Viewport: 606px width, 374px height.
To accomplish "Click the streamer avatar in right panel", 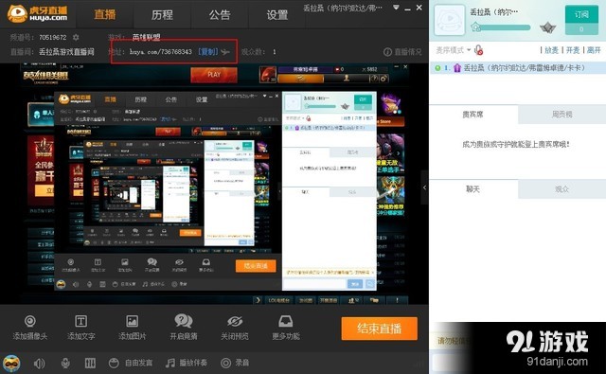I will tap(450, 20).
